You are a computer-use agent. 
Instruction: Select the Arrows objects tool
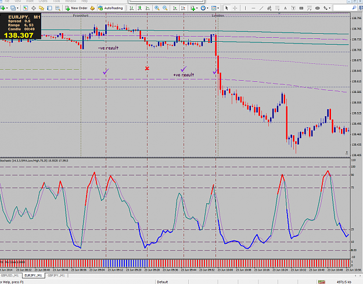pyautogui.click(x=325, y=8)
